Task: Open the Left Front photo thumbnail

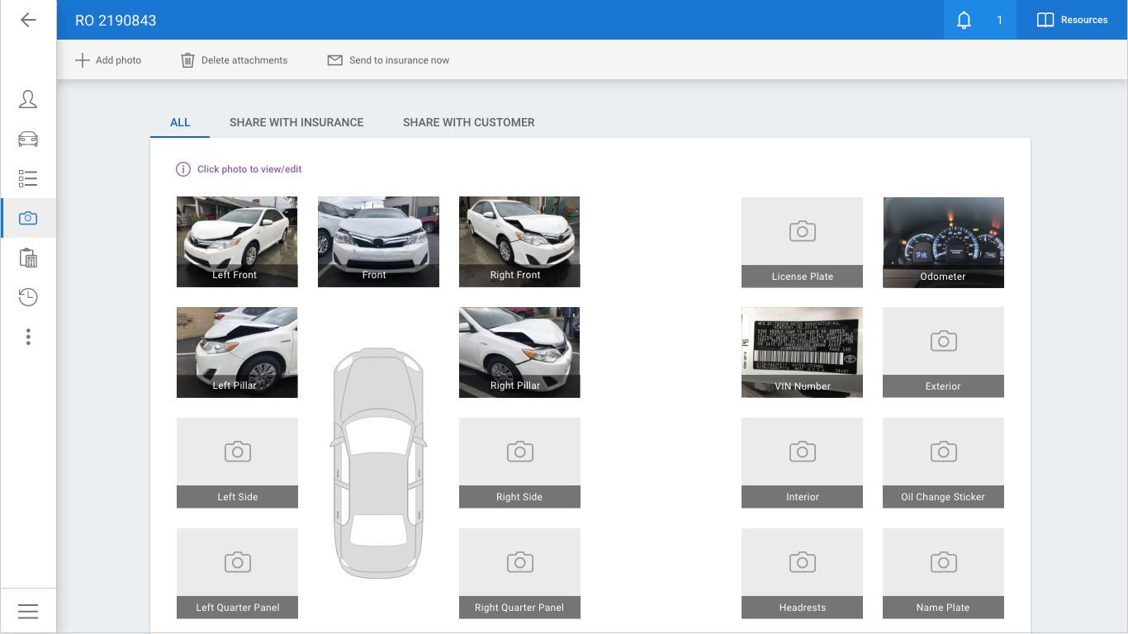Action: 237,241
